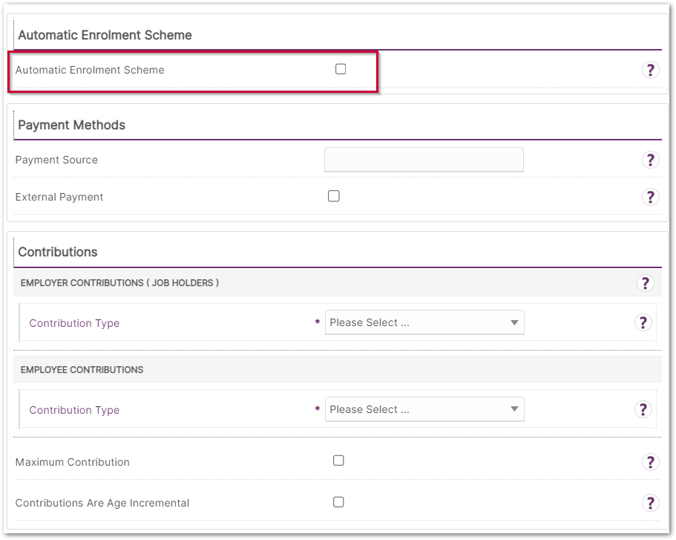
Task: Toggle Contributions Are Age Incremental checkbox
Action: coord(338,502)
